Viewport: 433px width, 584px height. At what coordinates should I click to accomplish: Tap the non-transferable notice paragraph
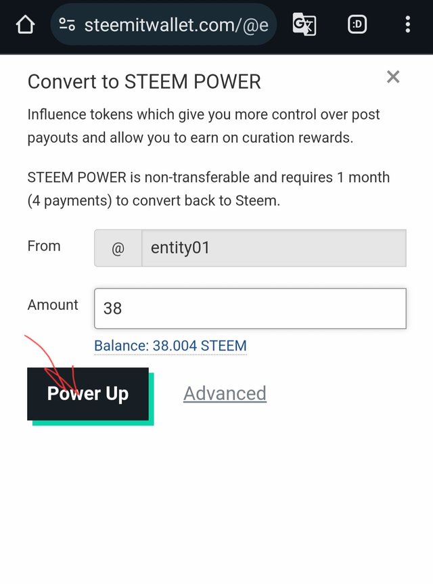coord(208,189)
